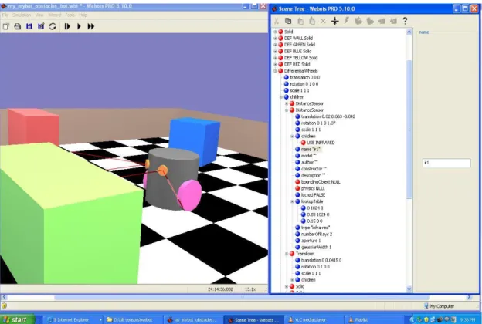Open the Simulation menu
This screenshot has width=482, height=324.
22,15
